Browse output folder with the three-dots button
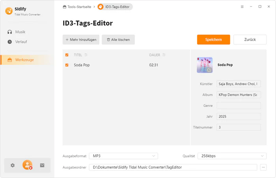The width and height of the screenshot is (276, 178). click(x=263, y=167)
